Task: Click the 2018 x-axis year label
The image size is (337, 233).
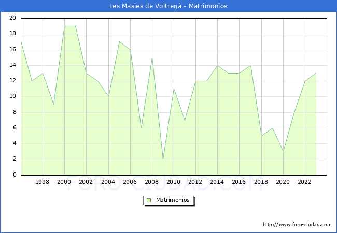Action: point(261,182)
